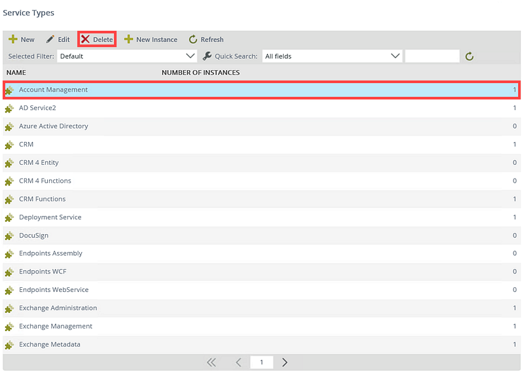Select the CRM 4 Functions row
The image size is (524, 373).
(261, 181)
